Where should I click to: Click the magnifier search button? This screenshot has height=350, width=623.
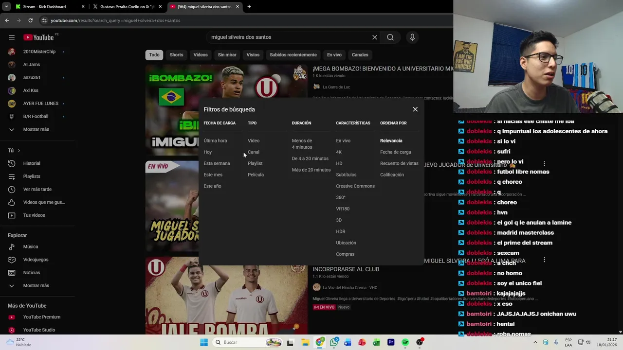tap(390, 37)
